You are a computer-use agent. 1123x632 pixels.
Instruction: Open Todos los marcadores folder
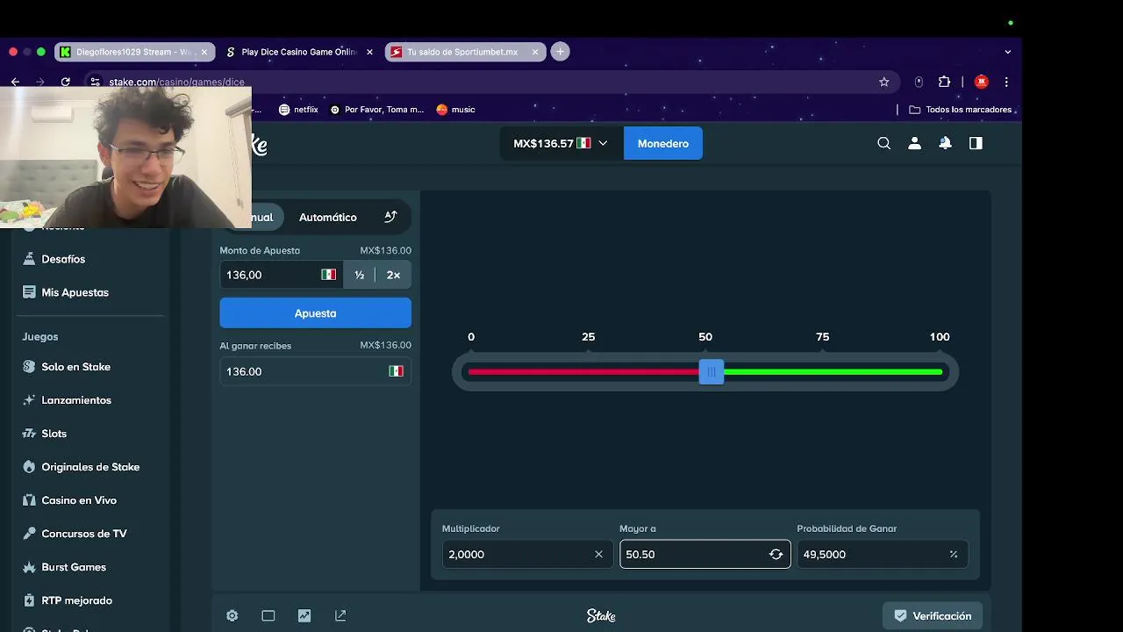961,110
